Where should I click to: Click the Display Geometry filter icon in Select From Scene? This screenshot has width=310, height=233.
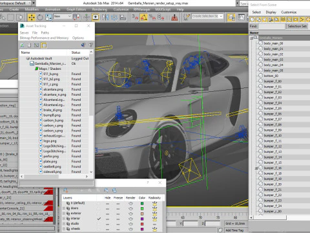pyautogui.click(x=252, y=20)
